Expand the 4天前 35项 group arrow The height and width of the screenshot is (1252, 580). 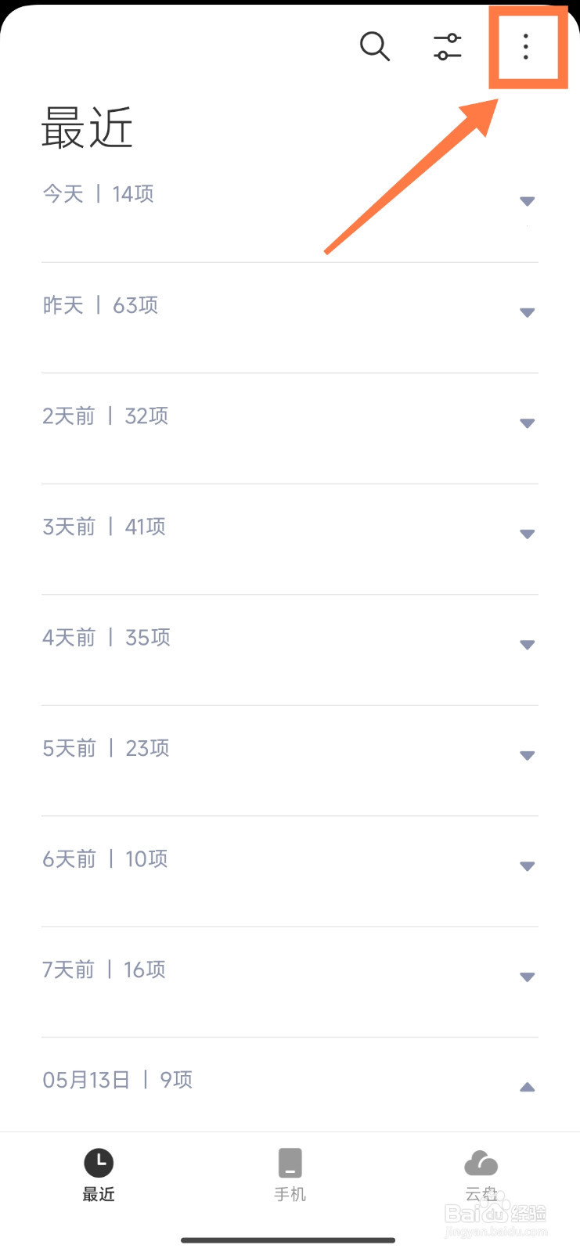point(528,646)
